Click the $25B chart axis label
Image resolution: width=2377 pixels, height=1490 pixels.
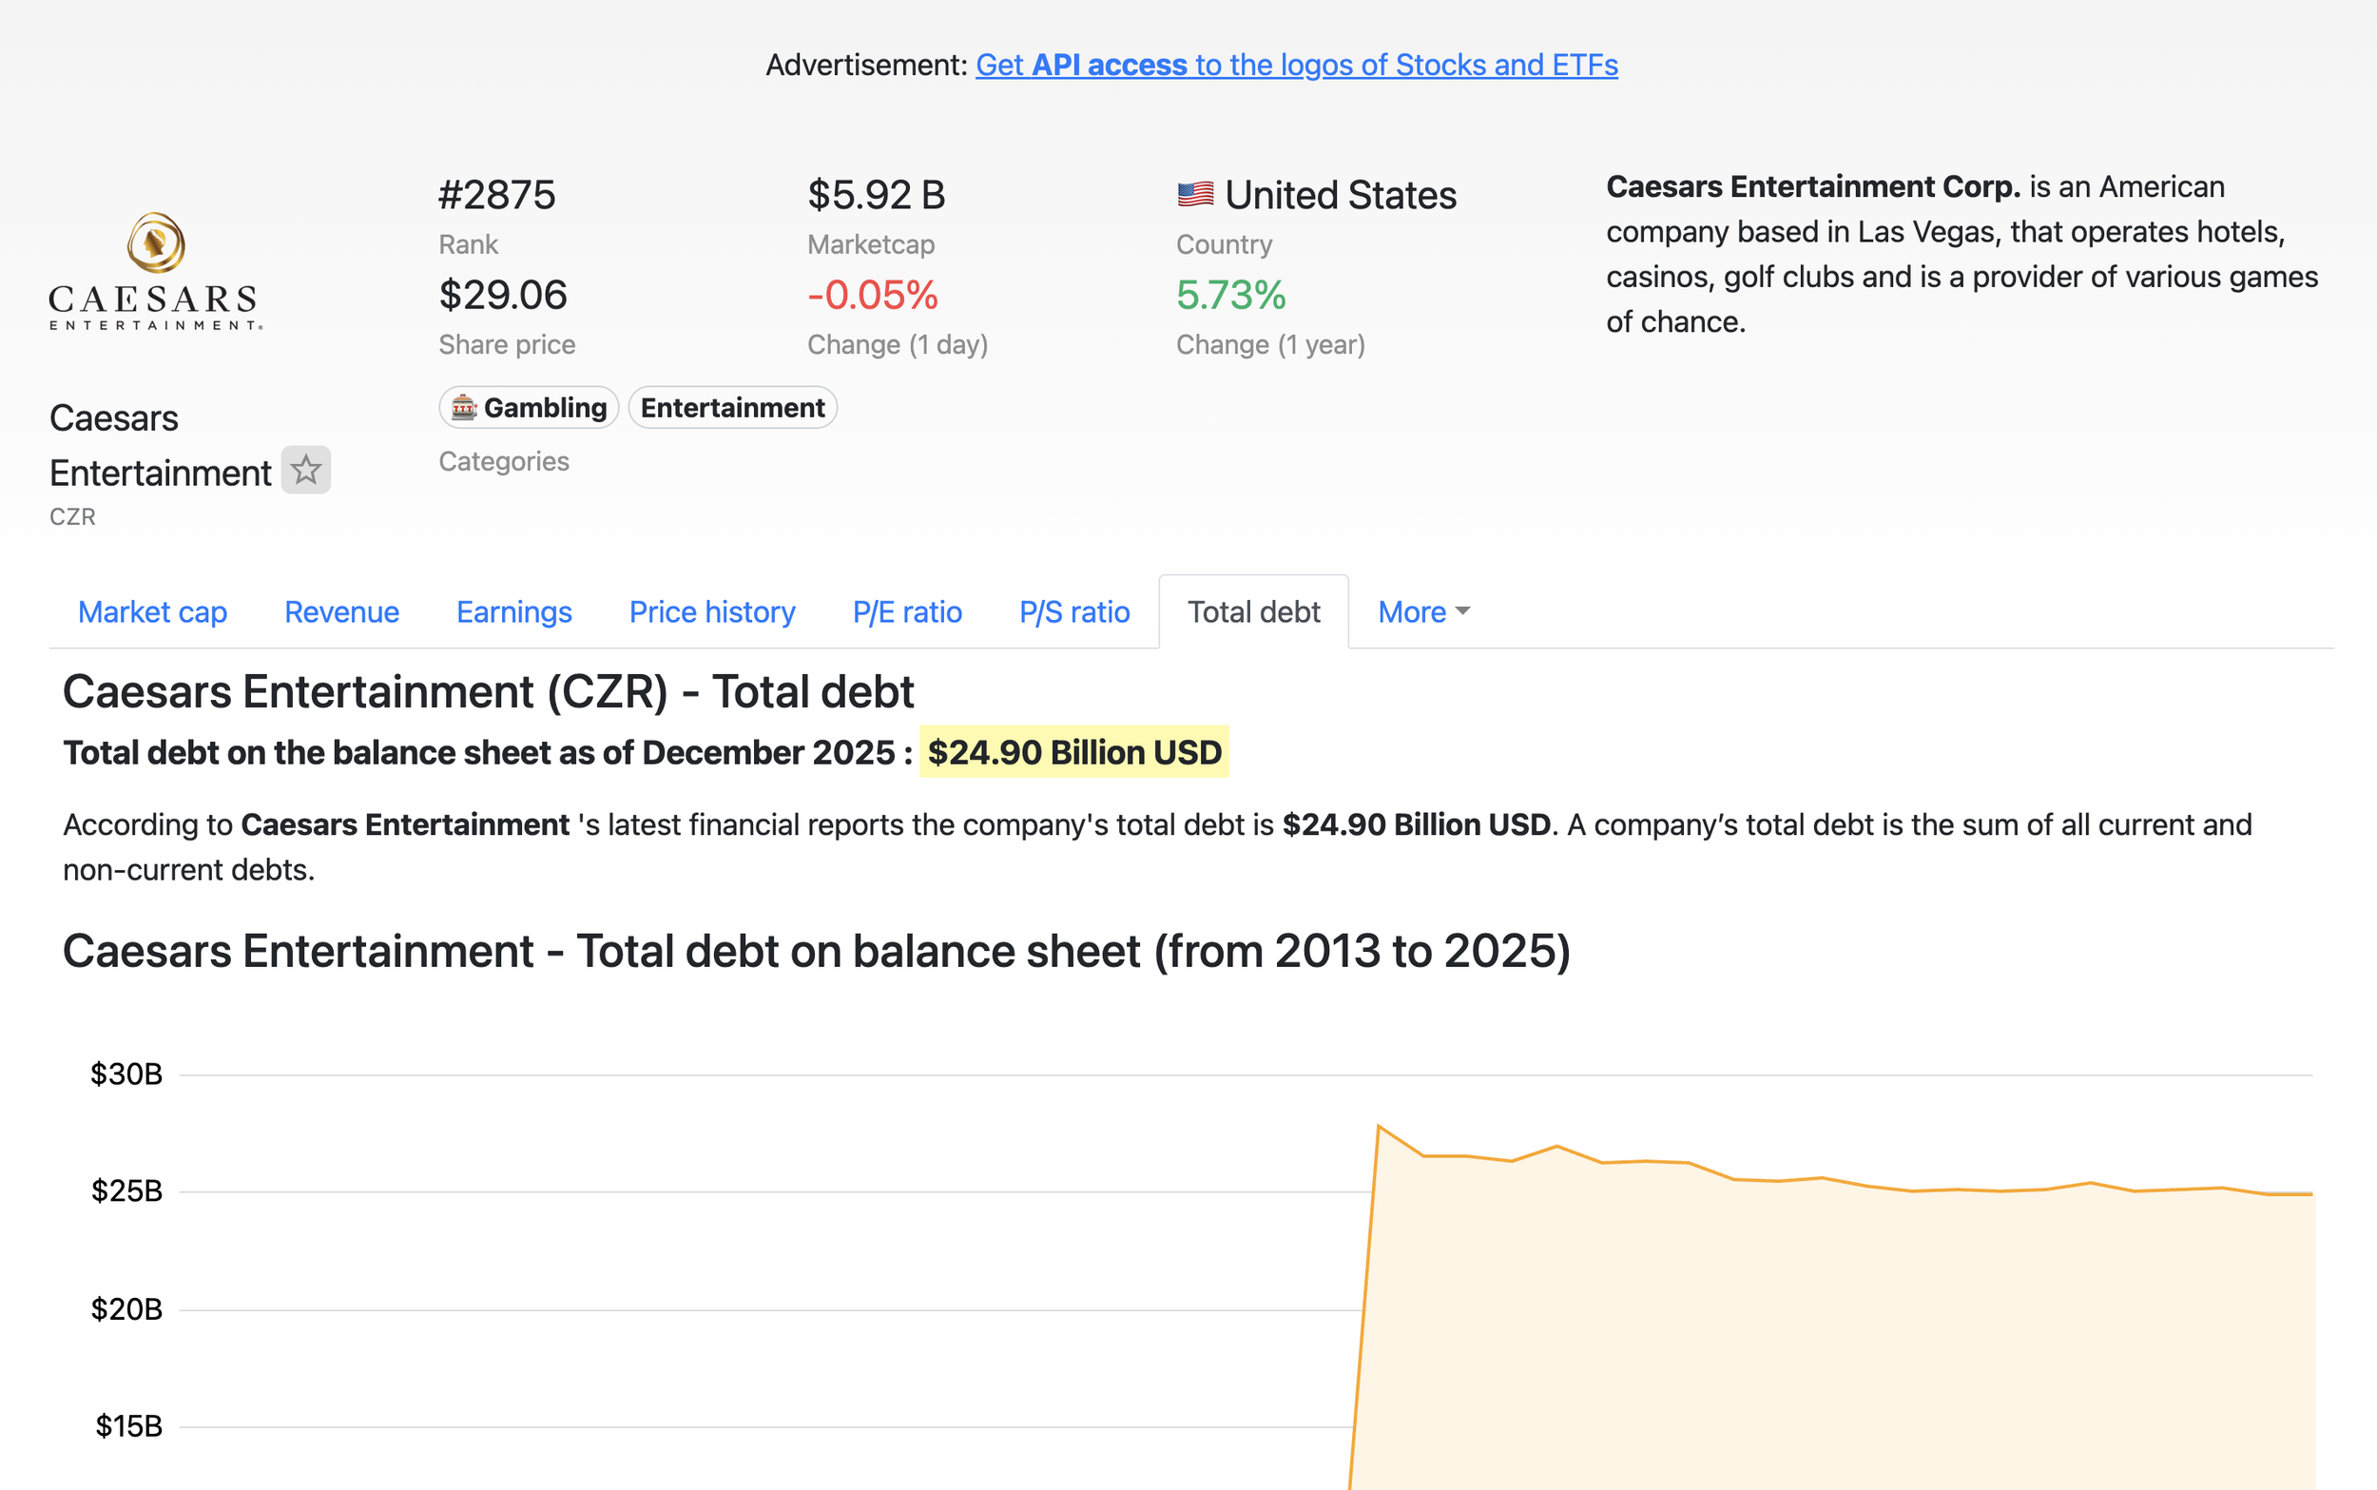pyautogui.click(x=126, y=1191)
